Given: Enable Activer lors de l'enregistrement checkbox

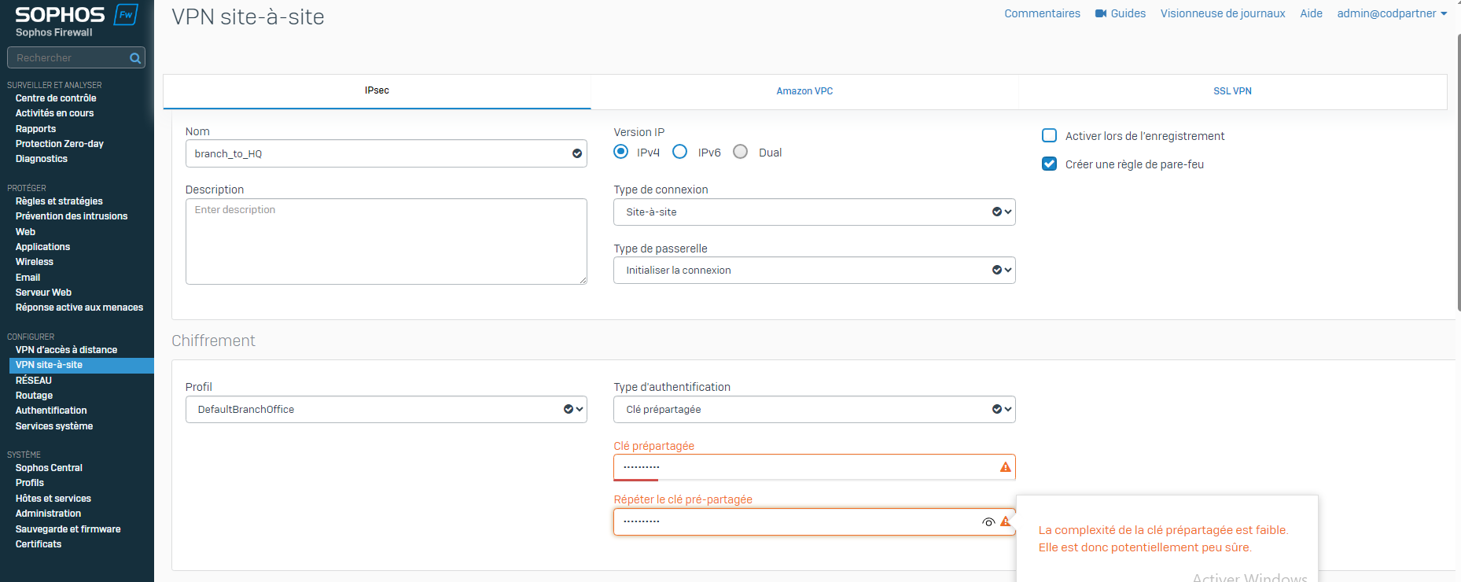Looking at the screenshot, I should (x=1049, y=135).
